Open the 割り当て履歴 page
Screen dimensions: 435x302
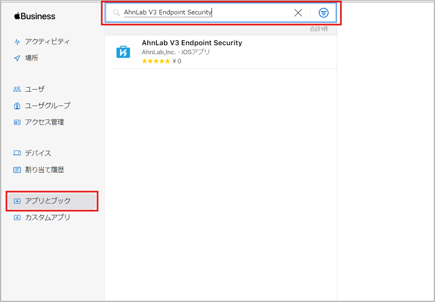(x=44, y=170)
